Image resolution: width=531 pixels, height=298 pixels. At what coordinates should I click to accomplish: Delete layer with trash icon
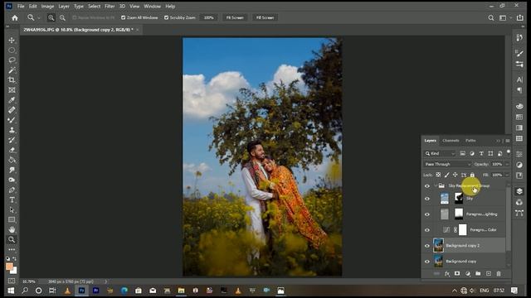point(499,274)
